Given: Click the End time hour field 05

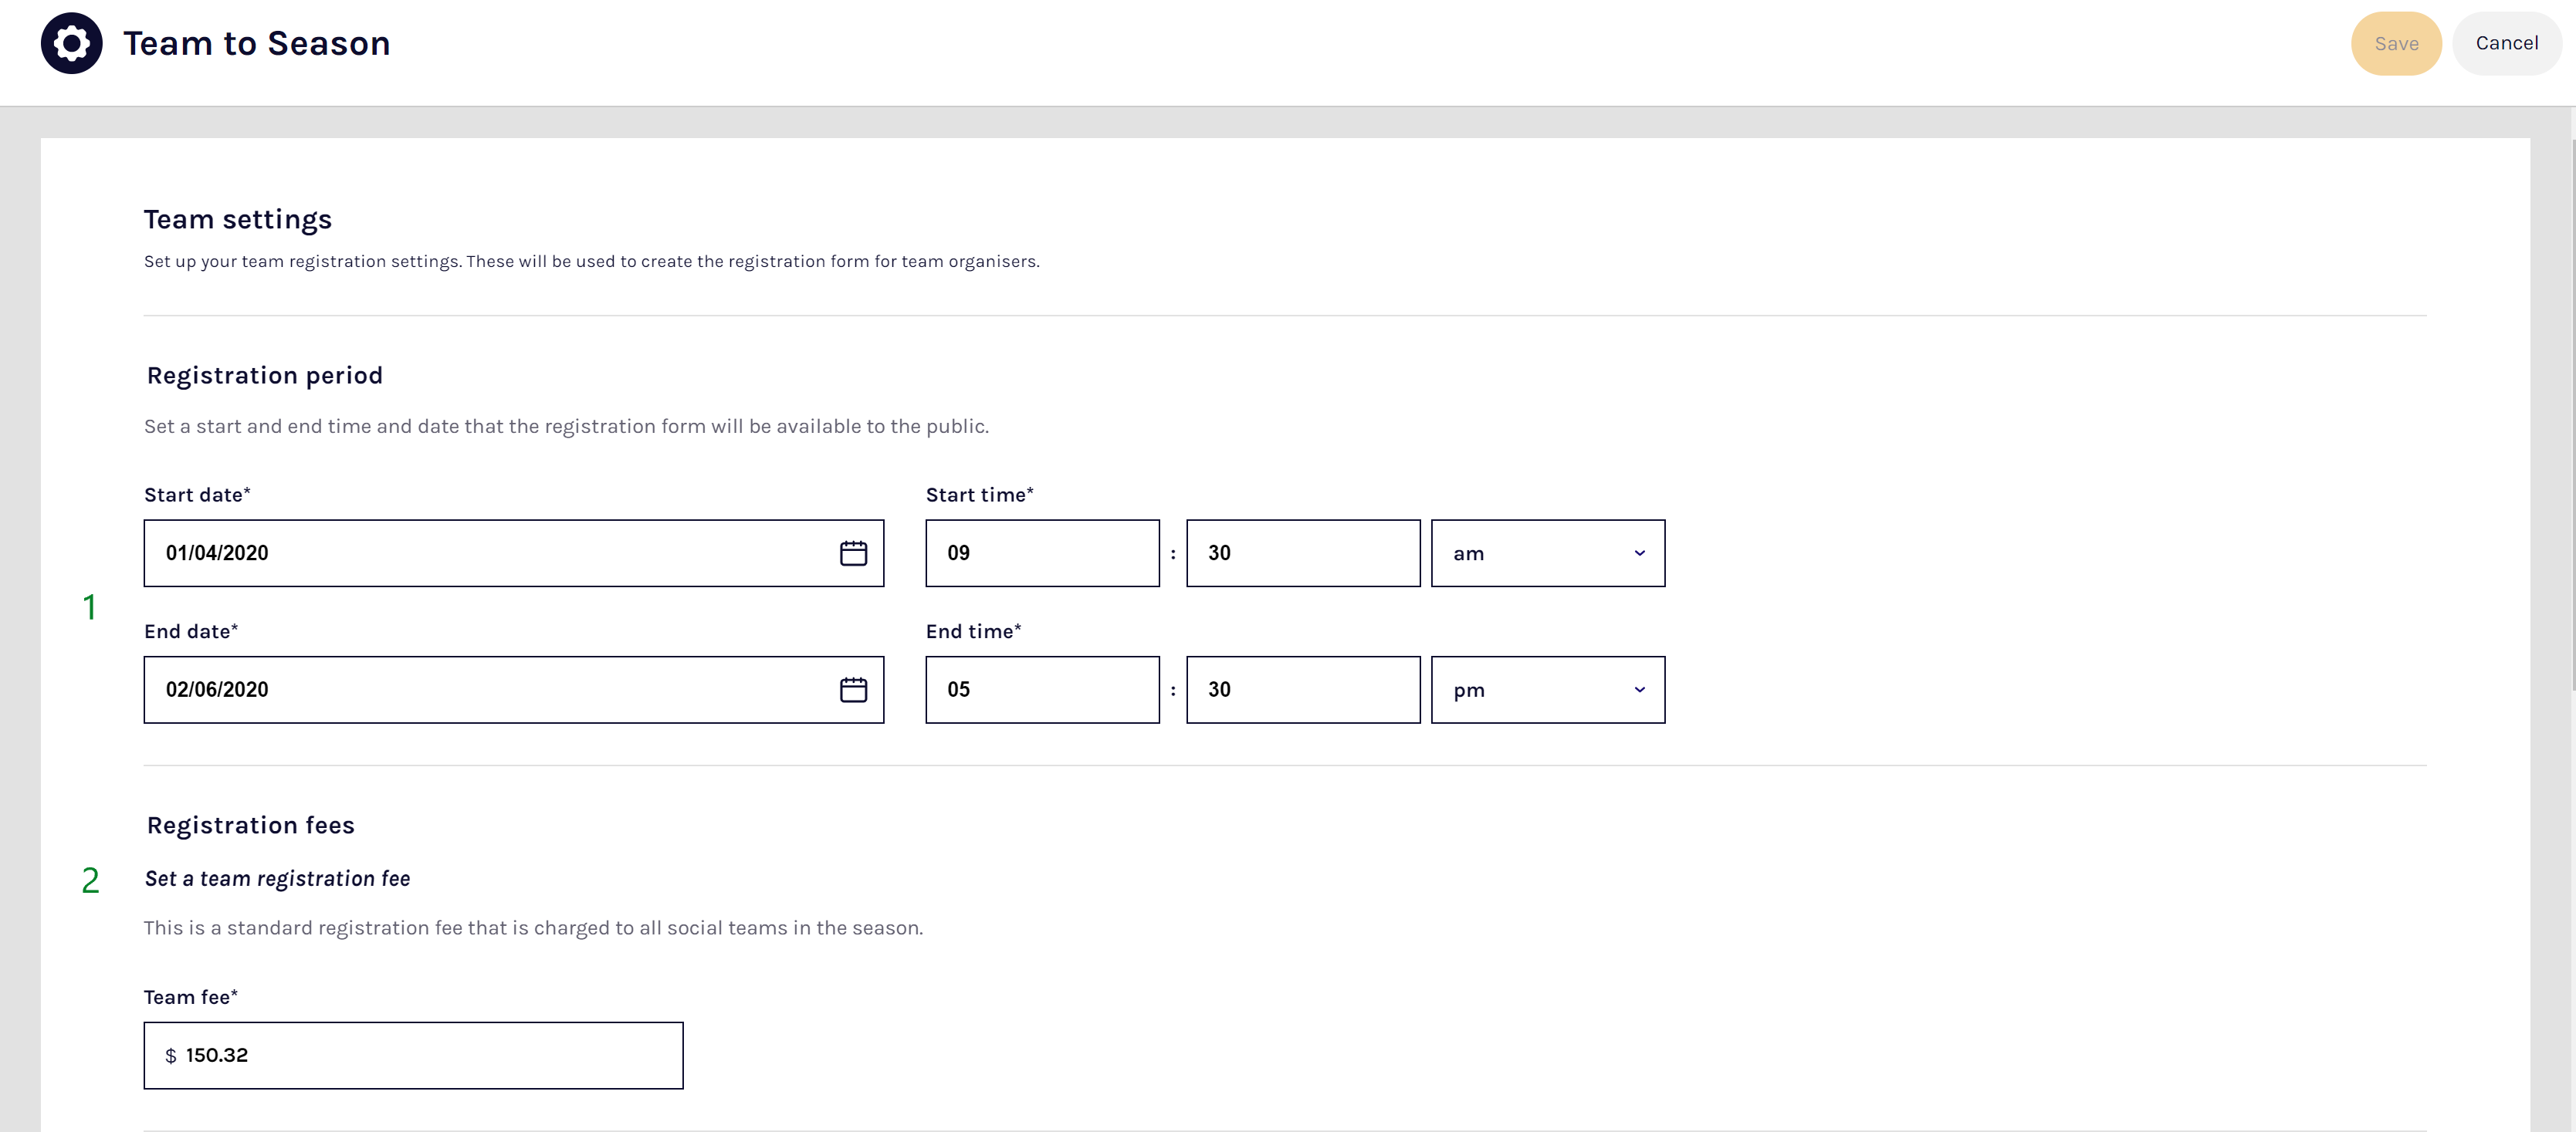Looking at the screenshot, I should coord(1041,690).
